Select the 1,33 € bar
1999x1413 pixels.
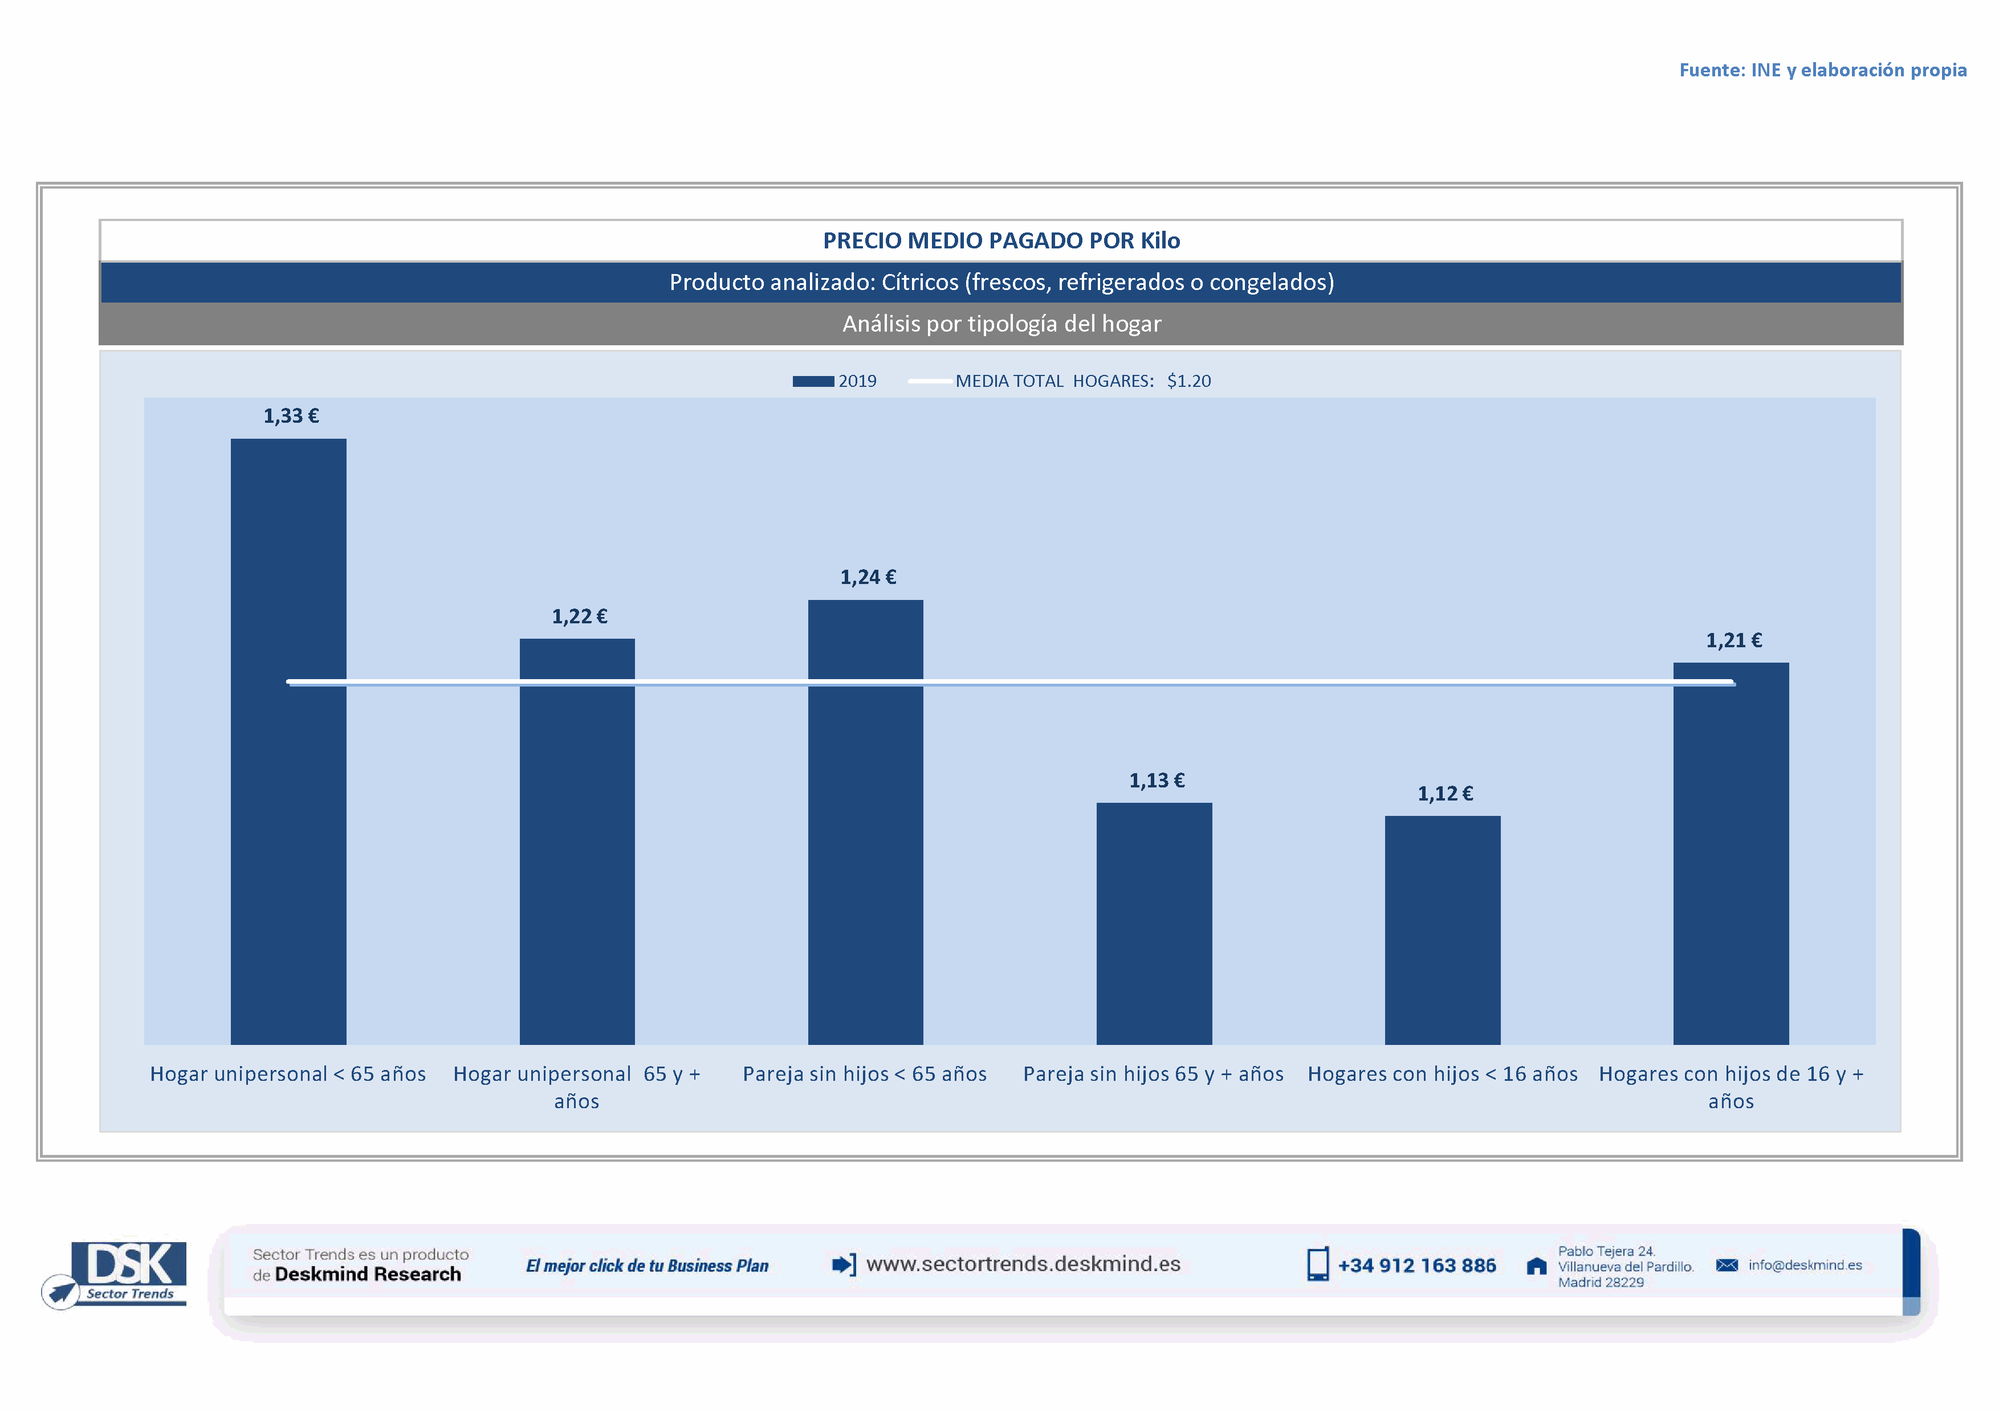click(288, 827)
